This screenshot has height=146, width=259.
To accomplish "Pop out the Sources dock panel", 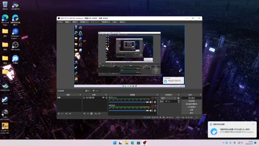I will [x=106, y=95].
